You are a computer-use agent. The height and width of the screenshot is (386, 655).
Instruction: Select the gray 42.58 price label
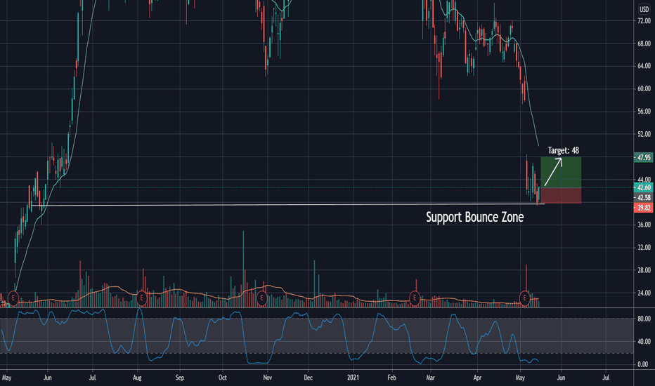point(643,197)
